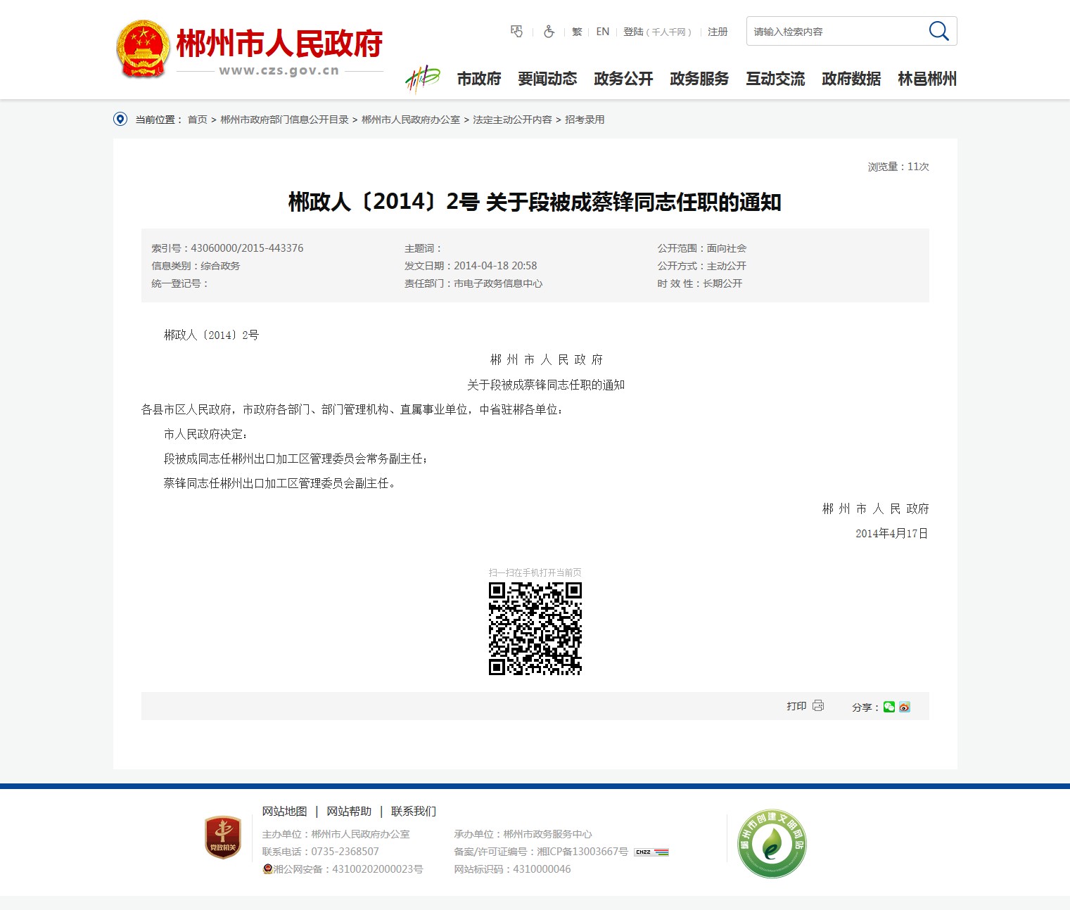Click the accessibility wheelchair icon
The image size is (1070, 910).
[x=549, y=32]
